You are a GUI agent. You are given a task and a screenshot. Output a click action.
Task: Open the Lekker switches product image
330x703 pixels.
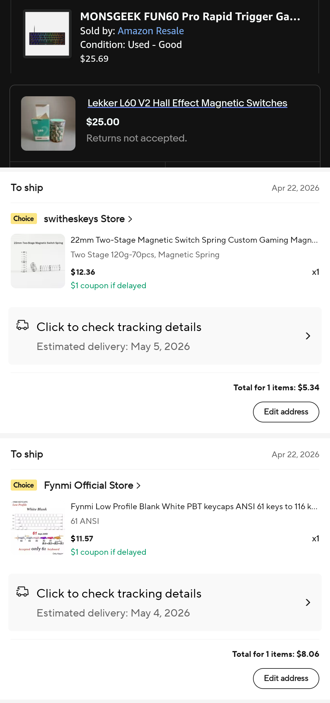48,123
